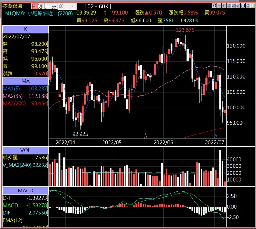The height and width of the screenshot is (229, 256).
Task: Click DIF value -2.97550
Action: pos(37,213)
